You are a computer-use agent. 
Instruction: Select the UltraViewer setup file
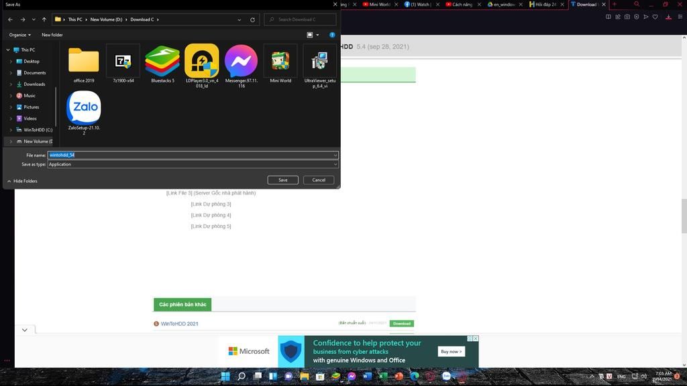320,66
